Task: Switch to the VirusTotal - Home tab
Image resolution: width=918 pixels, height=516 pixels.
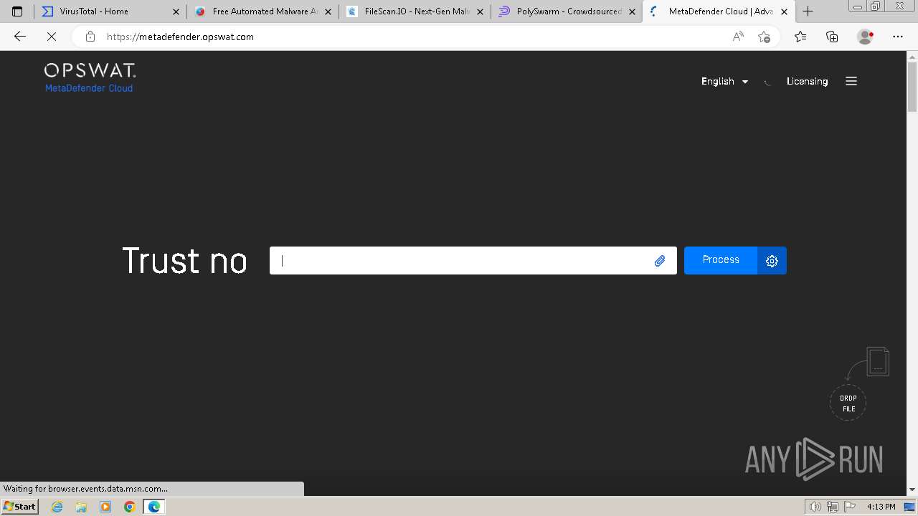Action: [109, 11]
